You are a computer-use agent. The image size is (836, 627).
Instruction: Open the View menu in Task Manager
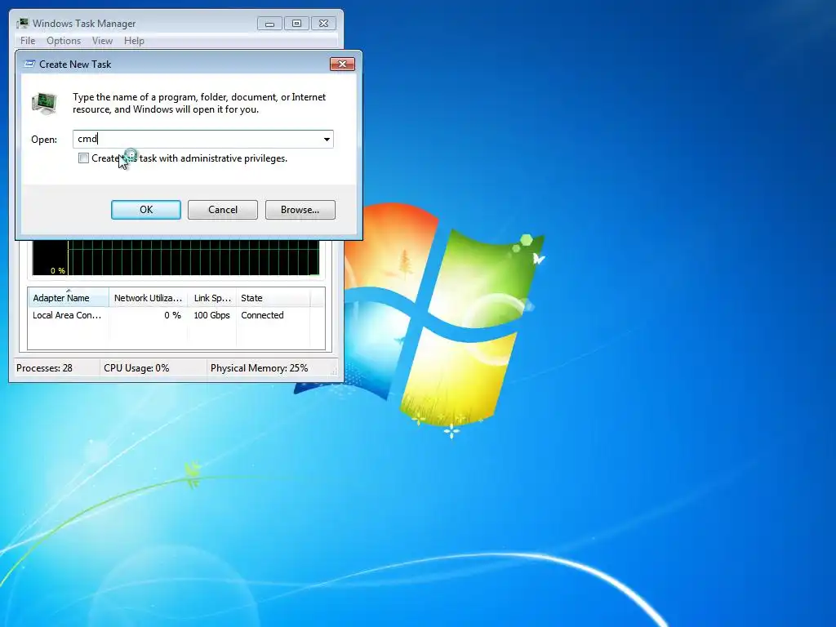[102, 41]
